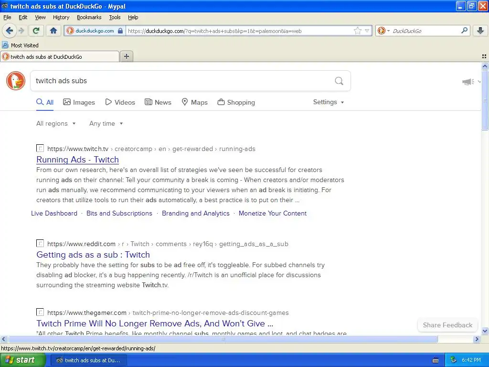This screenshot has height=367, width=489.
Task: Switch to Videos results
Action: (x=120, y=102)
